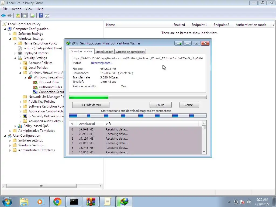Click connections list scroll down arrow
The height and width of the screenshot is (207, 276).
(204, 152)
